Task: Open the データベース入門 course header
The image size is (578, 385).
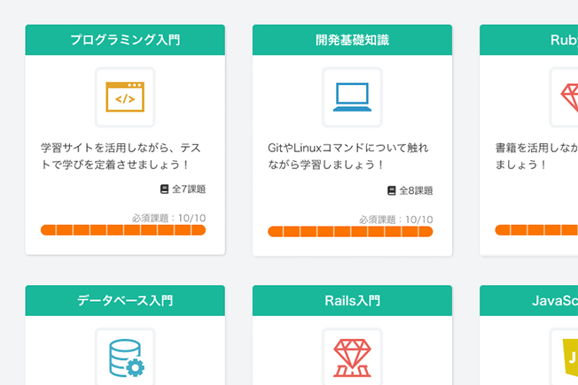Action: click(x=125, y=300)
